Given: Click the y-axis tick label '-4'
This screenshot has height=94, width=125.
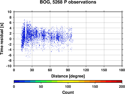Looking at the screenshot, I should click(10, 50).
